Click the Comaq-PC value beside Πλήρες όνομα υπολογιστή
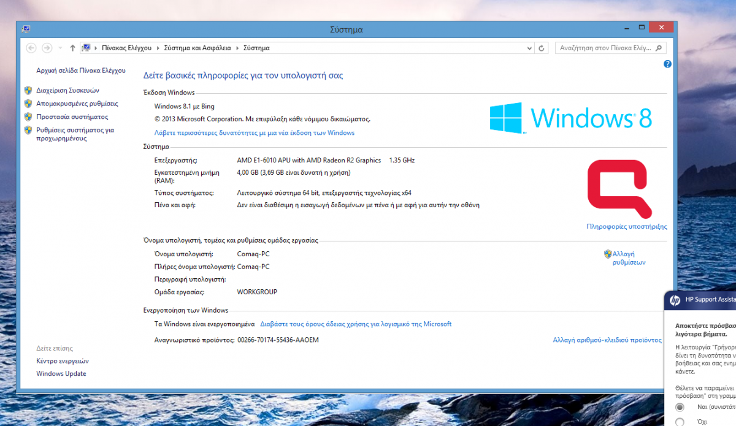Viewport: 736px width, 426px height. (x=253, y=267)
